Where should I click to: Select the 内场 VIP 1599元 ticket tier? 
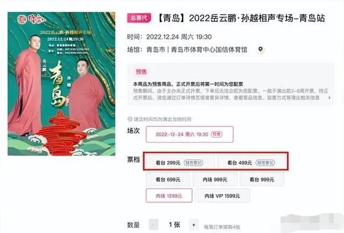(x=222, y=195)
